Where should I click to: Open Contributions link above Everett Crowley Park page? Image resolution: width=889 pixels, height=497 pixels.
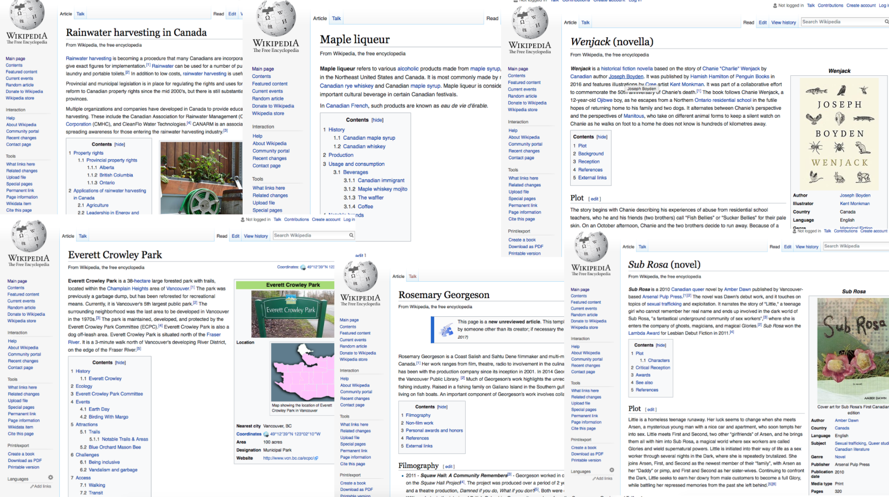click(x=296, y=220)
